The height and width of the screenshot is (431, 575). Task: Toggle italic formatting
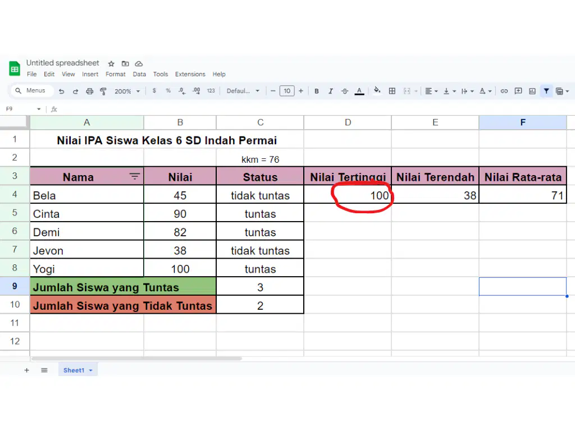[330, 91]
